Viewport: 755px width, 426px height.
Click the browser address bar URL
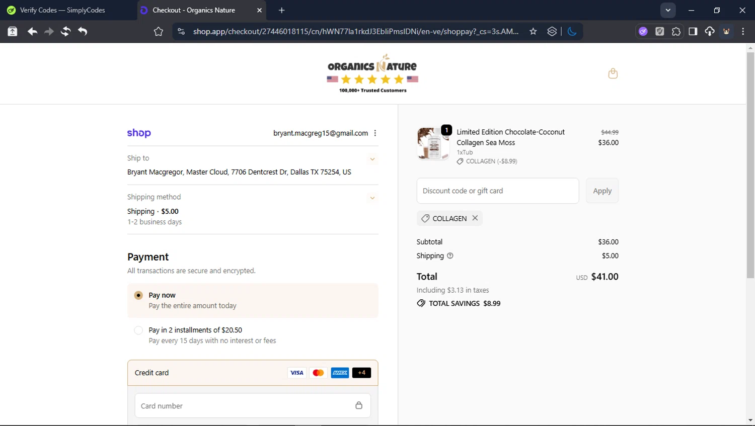pos(356,31)
